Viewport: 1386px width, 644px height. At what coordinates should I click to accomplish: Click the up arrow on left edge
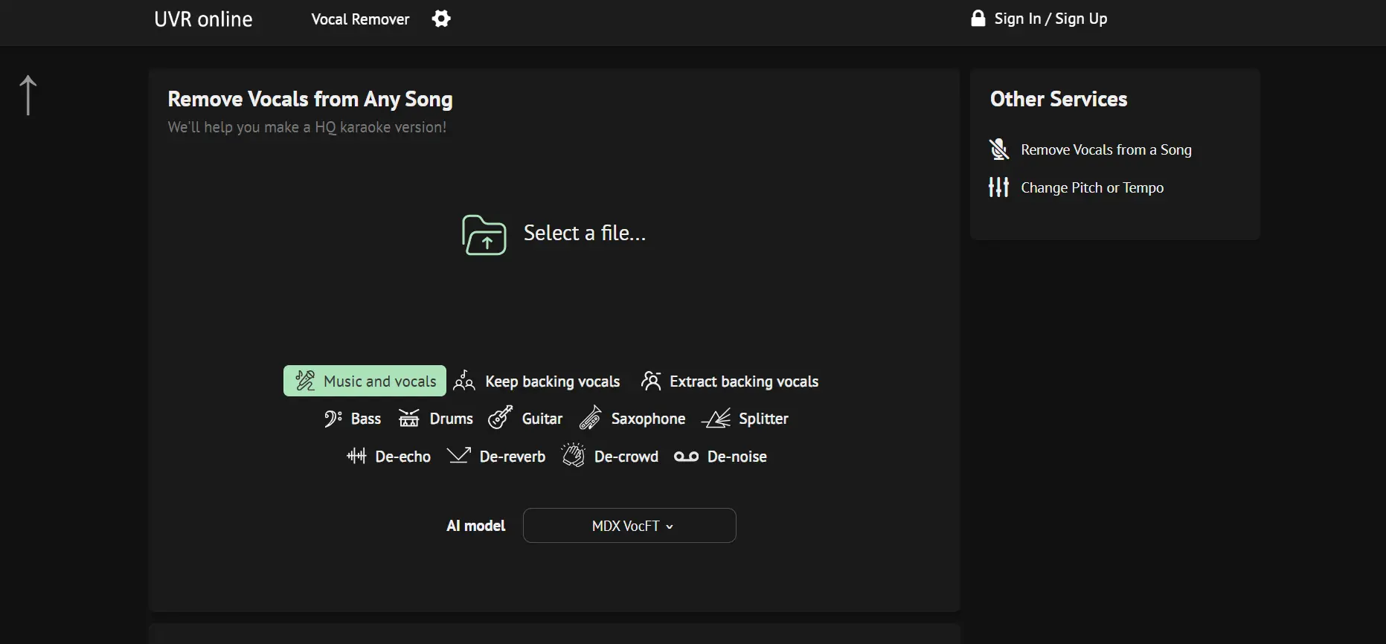pos(28,95)
